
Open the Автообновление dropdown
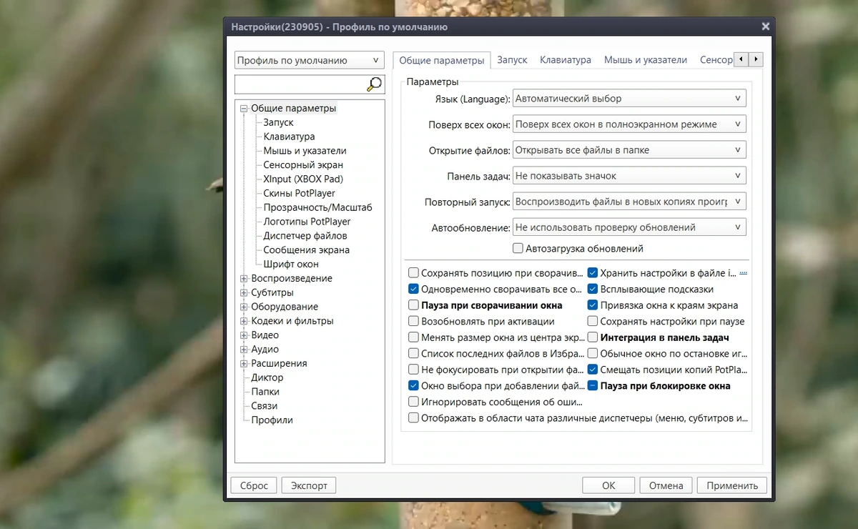coord(630,227)
